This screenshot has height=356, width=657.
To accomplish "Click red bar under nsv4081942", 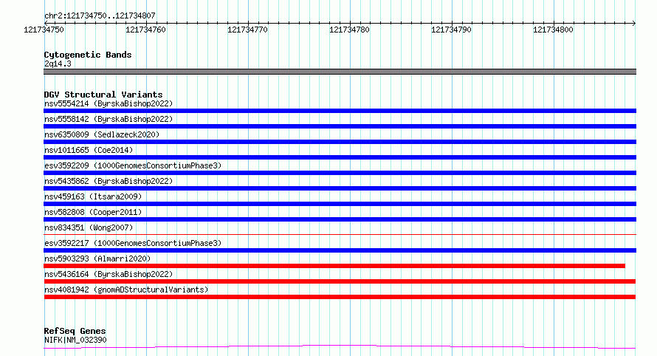I will (x=340, y=297).
